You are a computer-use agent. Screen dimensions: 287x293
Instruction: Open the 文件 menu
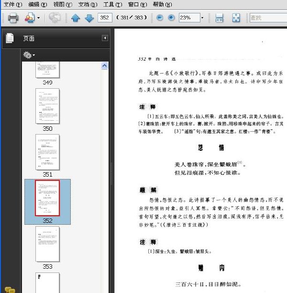(13, 4)
